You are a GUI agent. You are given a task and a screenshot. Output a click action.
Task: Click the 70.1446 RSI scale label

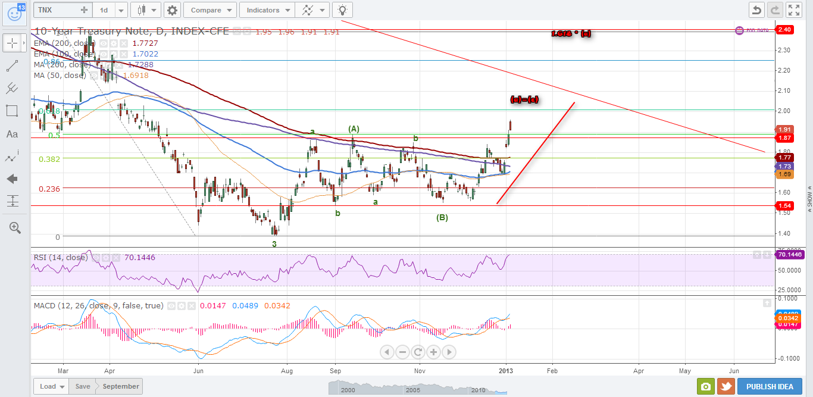[x=789, y=254]
